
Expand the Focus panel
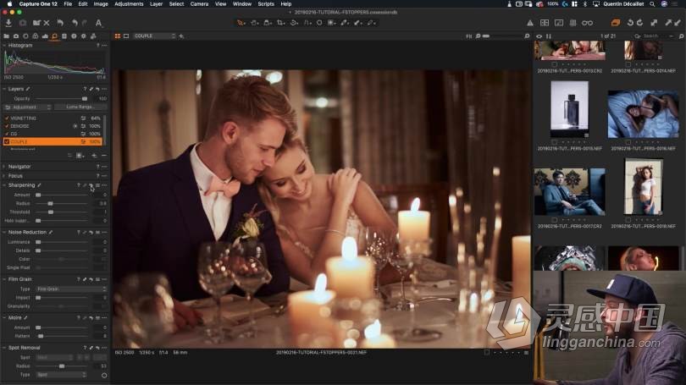tap(4, 176)
